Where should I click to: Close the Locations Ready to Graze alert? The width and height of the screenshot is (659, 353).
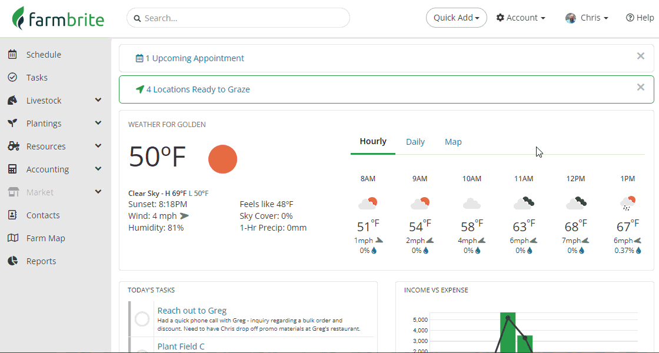[641, 88]
